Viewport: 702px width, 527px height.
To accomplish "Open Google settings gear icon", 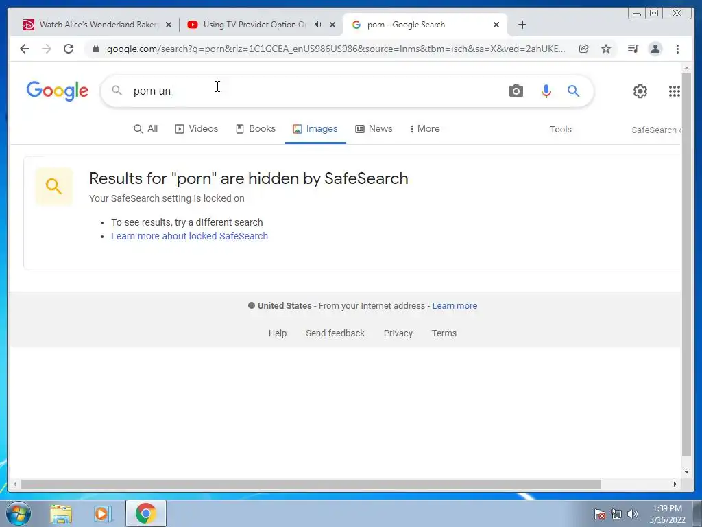I will click(640, 91).
